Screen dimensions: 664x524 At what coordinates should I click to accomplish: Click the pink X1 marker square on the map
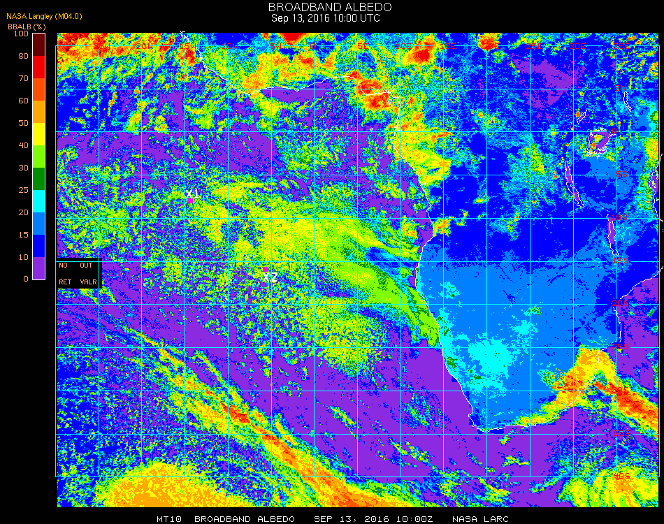pyautogui.click(x=191, y=201)
